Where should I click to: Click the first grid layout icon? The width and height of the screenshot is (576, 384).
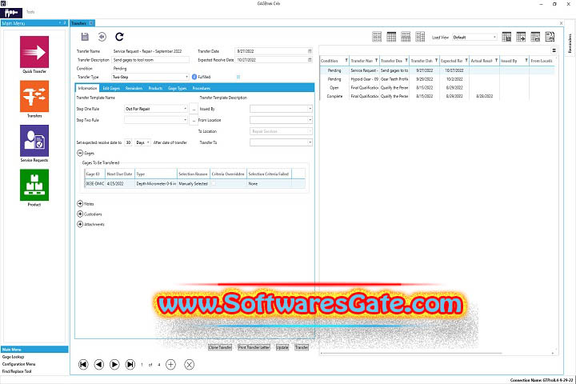click(x=377, y=37)
